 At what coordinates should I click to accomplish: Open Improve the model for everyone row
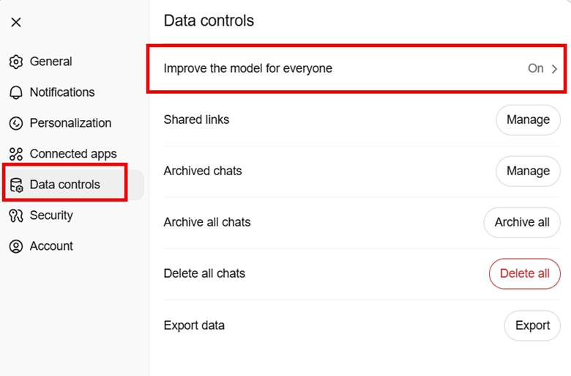pyautogui.click(x=357, y=69)
